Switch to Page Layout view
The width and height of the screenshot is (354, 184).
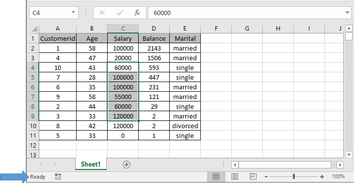pyautogui.click(x=235, y=177)
